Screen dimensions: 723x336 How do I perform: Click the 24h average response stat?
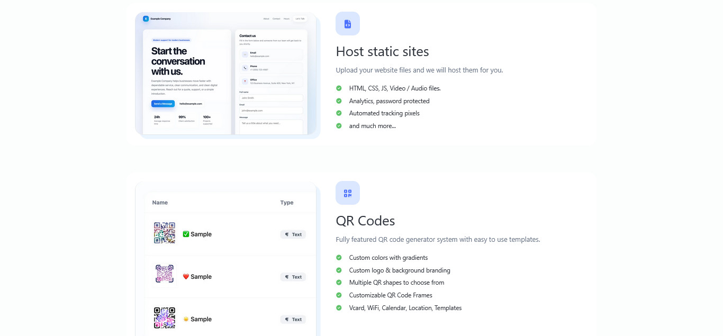[x=162, y=119]
